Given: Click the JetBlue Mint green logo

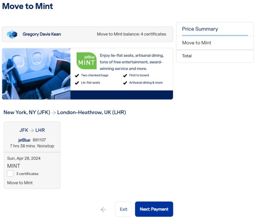Looking at the screenshot, I should [x=86, y=61].
